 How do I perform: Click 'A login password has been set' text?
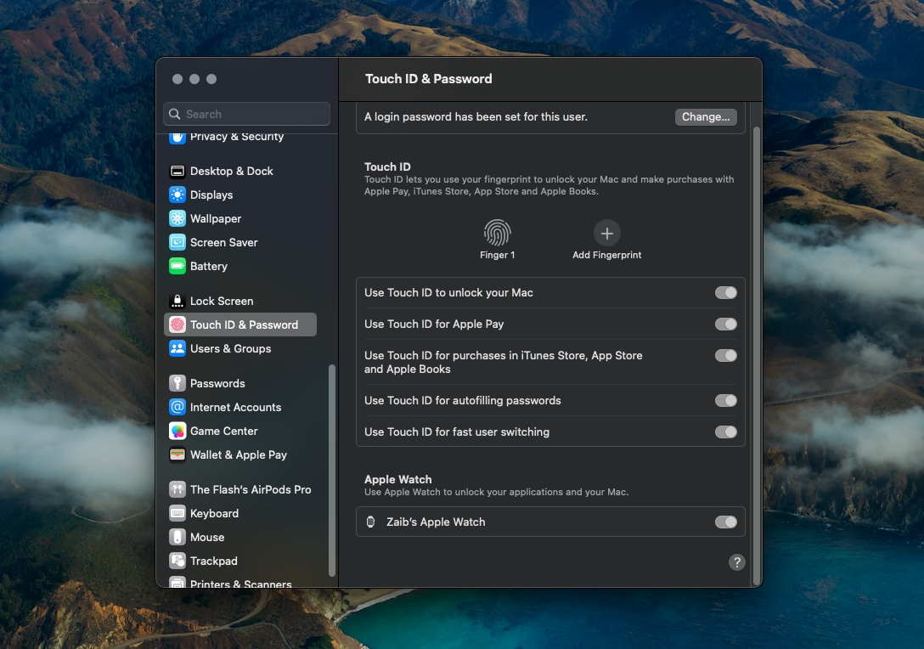click(x=476, y=116)
